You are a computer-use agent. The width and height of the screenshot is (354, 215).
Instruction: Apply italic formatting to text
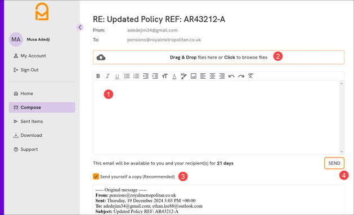107,76
